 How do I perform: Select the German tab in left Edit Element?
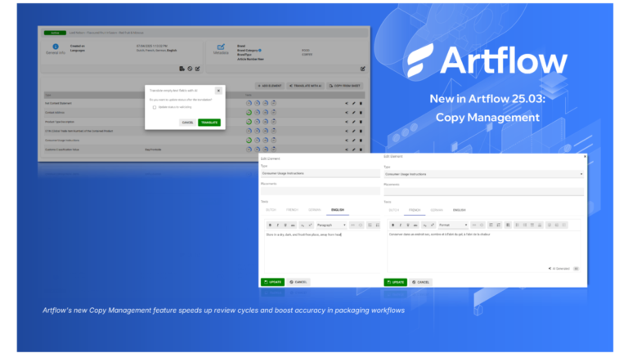coord(314,210)
